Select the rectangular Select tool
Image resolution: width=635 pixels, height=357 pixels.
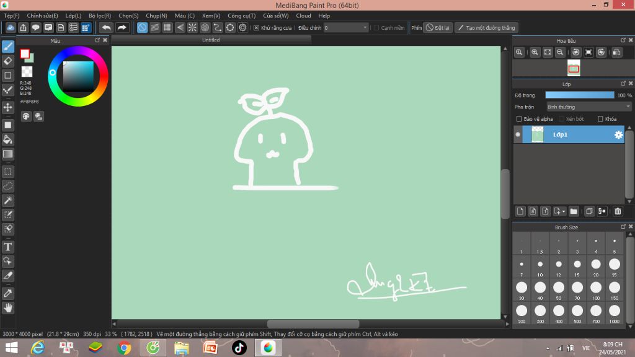click(x=7, y=172)
